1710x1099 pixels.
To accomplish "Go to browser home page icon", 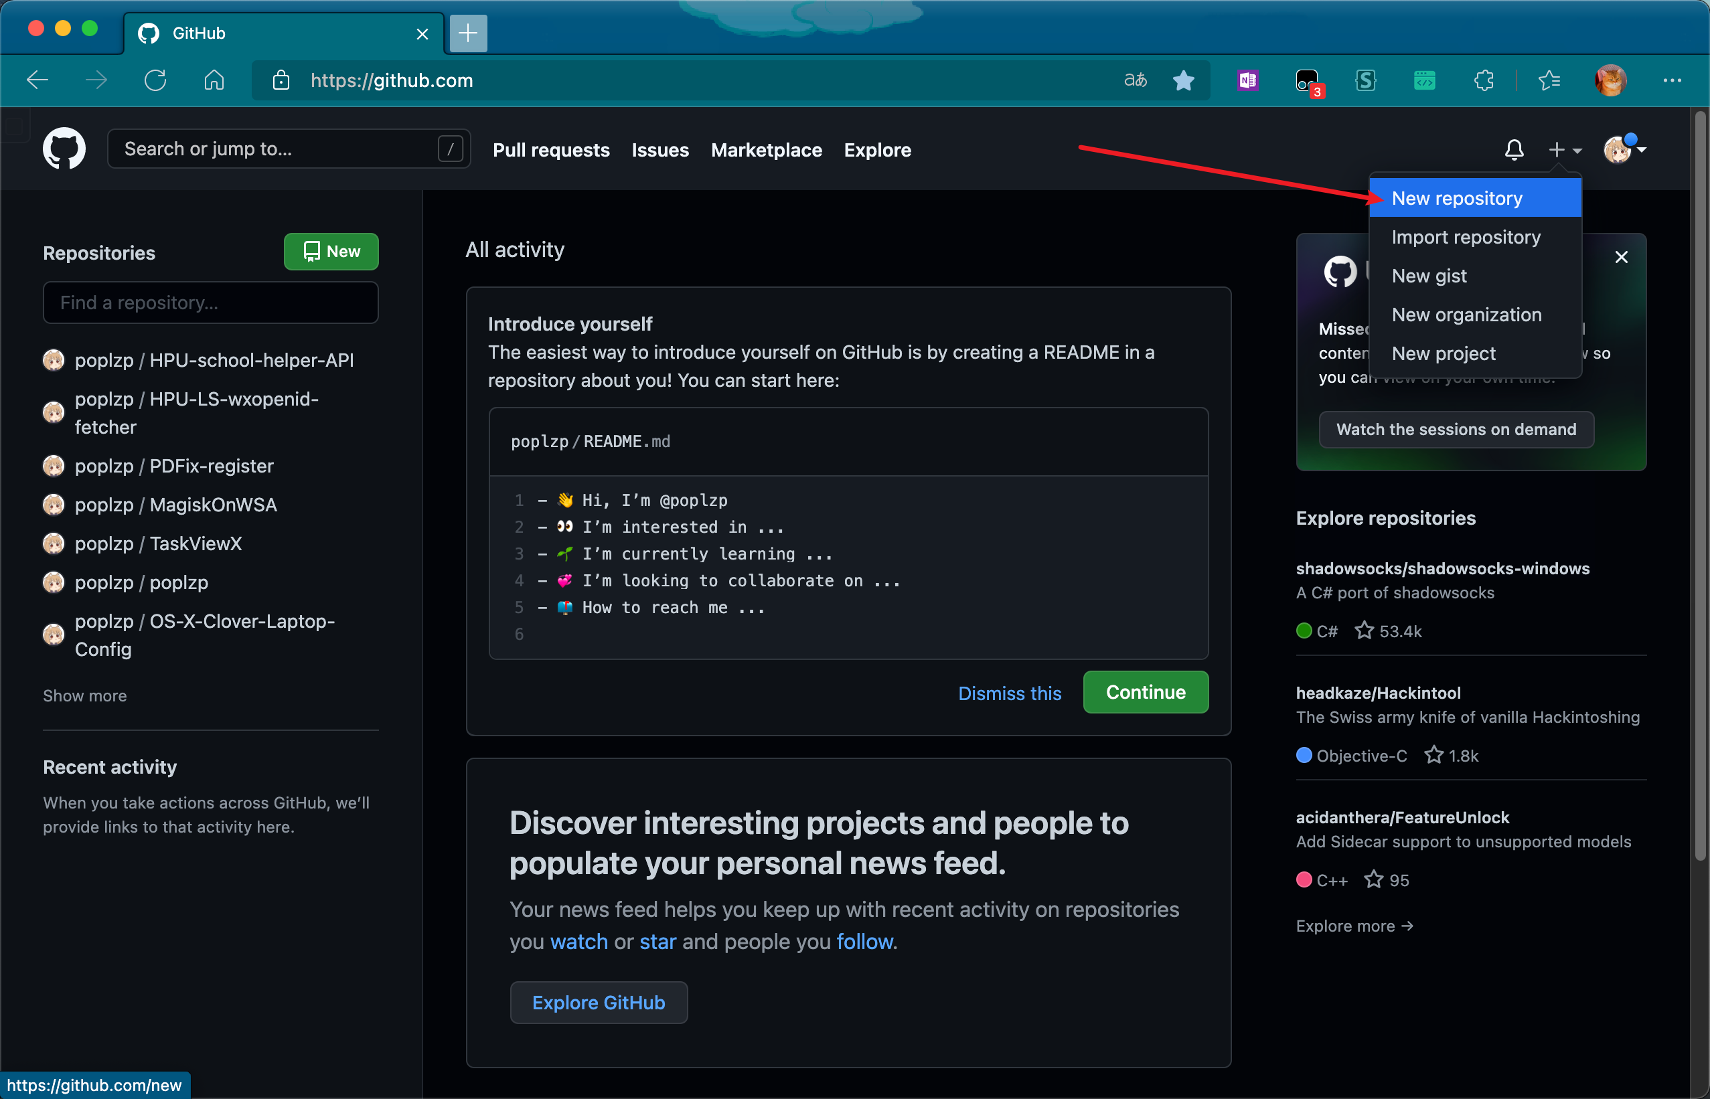I will pos(214,80).
